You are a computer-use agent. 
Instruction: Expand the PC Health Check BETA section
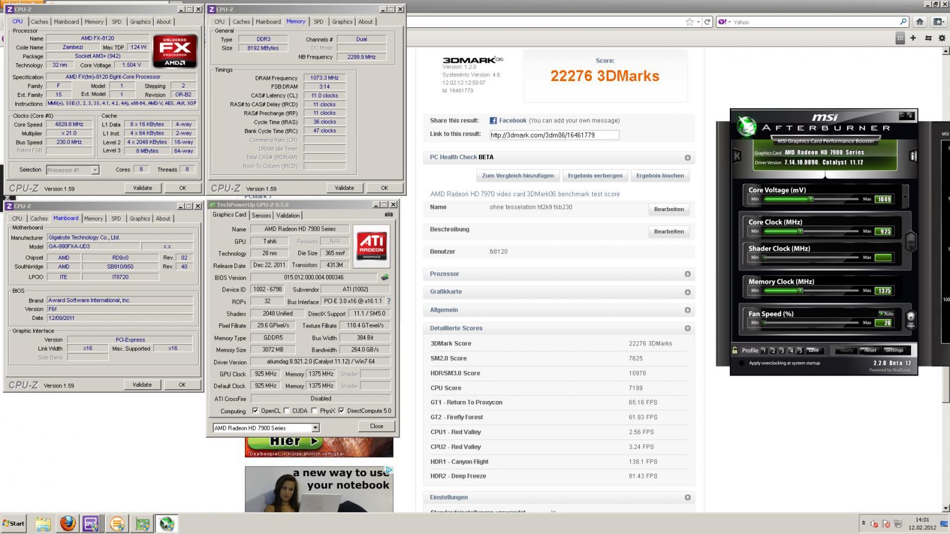coord(687,158)
